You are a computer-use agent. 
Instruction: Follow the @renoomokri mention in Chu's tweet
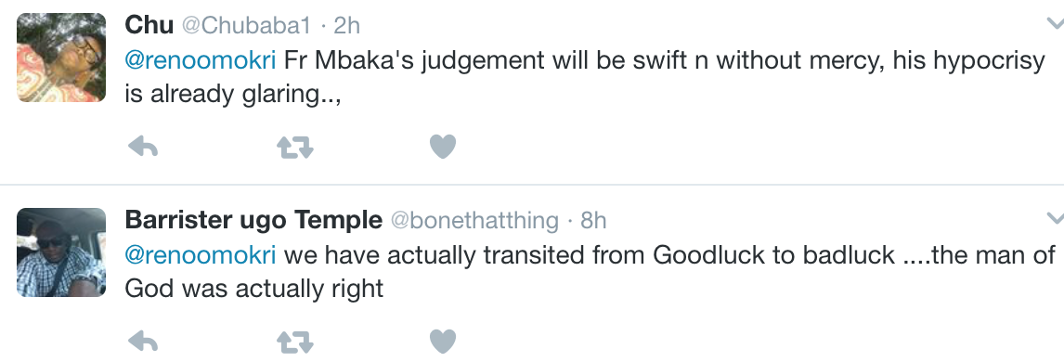pyautogui.click(x=201, y=60)
